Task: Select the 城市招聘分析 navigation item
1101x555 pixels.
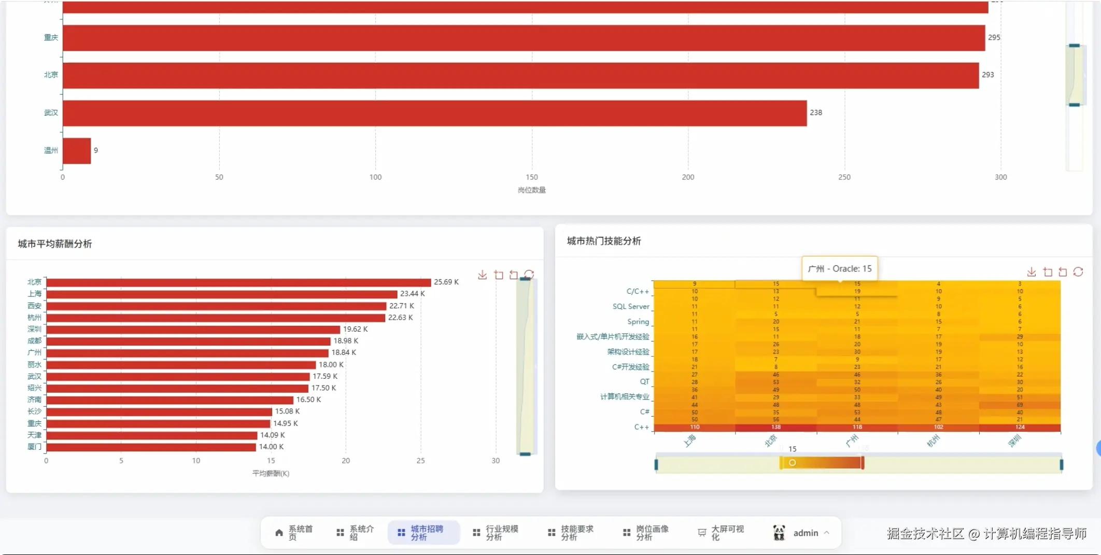Action: [x=424, y=533]
